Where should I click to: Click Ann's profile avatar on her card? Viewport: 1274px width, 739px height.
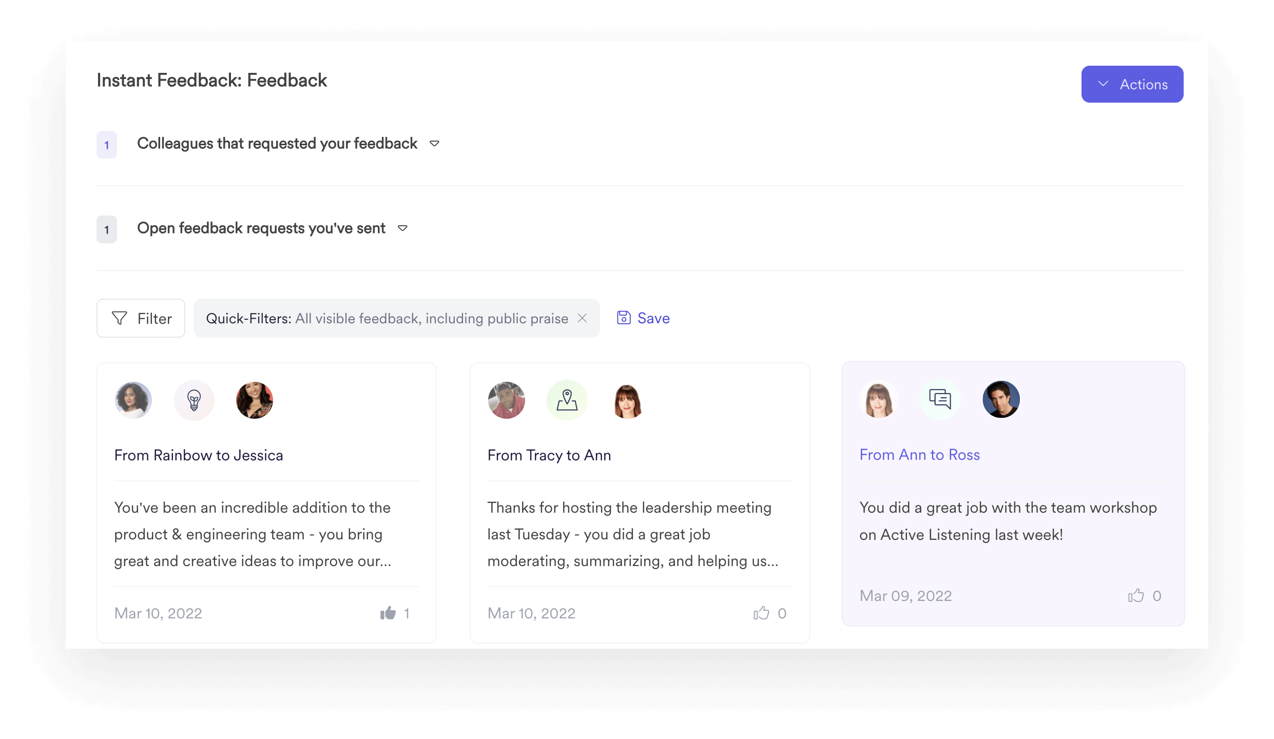pyautogui.click(x=879, y=399)
